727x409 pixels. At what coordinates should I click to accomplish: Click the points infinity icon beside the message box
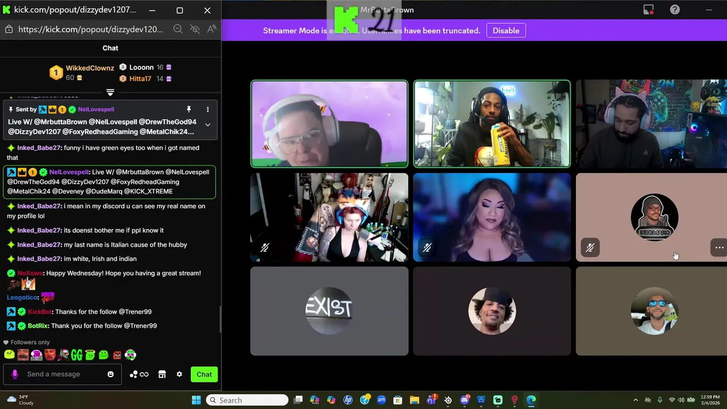(x=139, y=374)
